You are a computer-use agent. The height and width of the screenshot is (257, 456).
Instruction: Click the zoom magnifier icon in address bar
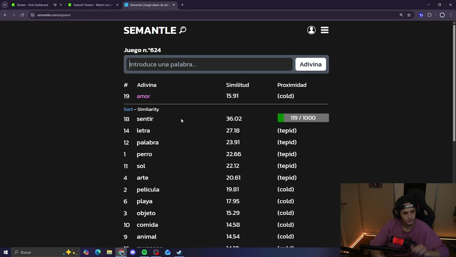pyautogui.click(x=401, y=15)
